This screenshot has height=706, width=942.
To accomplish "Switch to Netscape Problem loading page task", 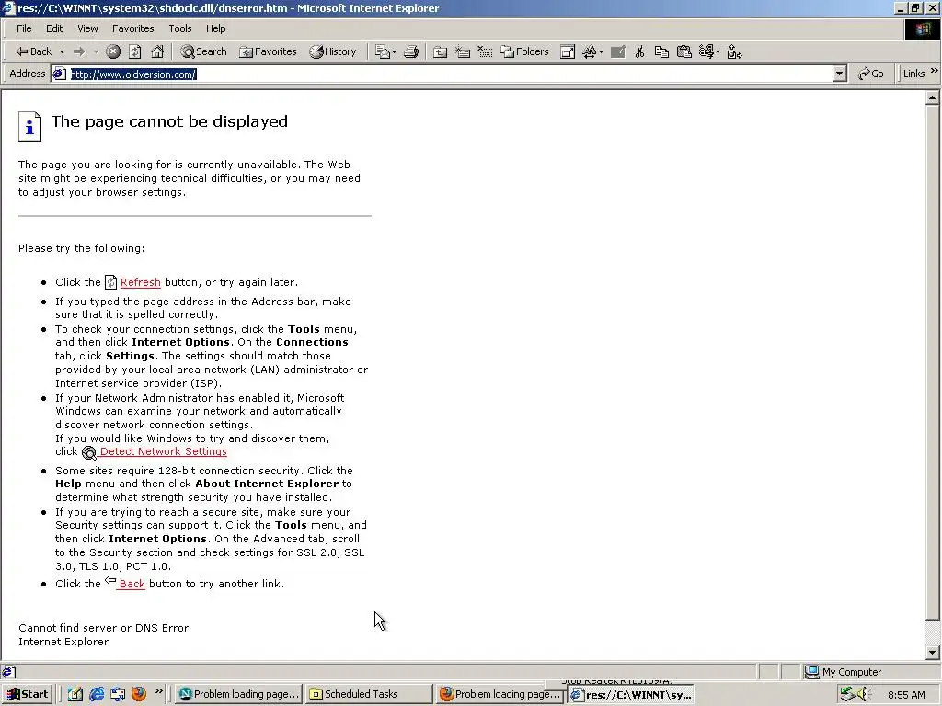I will click(238, 694).
